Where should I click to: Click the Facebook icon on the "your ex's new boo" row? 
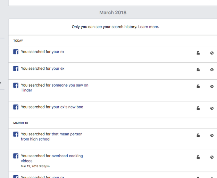pos(16,107)
